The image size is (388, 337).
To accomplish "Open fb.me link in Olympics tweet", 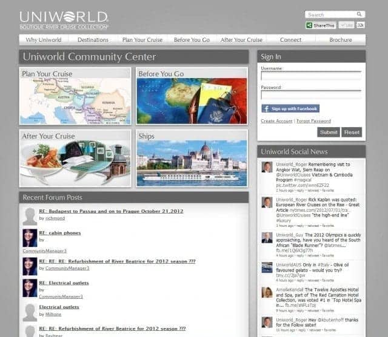I will point(295,250).
